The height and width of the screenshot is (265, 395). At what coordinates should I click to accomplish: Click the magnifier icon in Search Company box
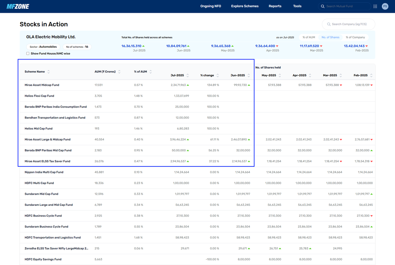click(x=329, y=24)
